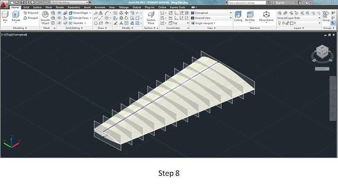Open the Section Plane tool
The height and width of the screenshot is (186, 338).
[x=151, y=18]
